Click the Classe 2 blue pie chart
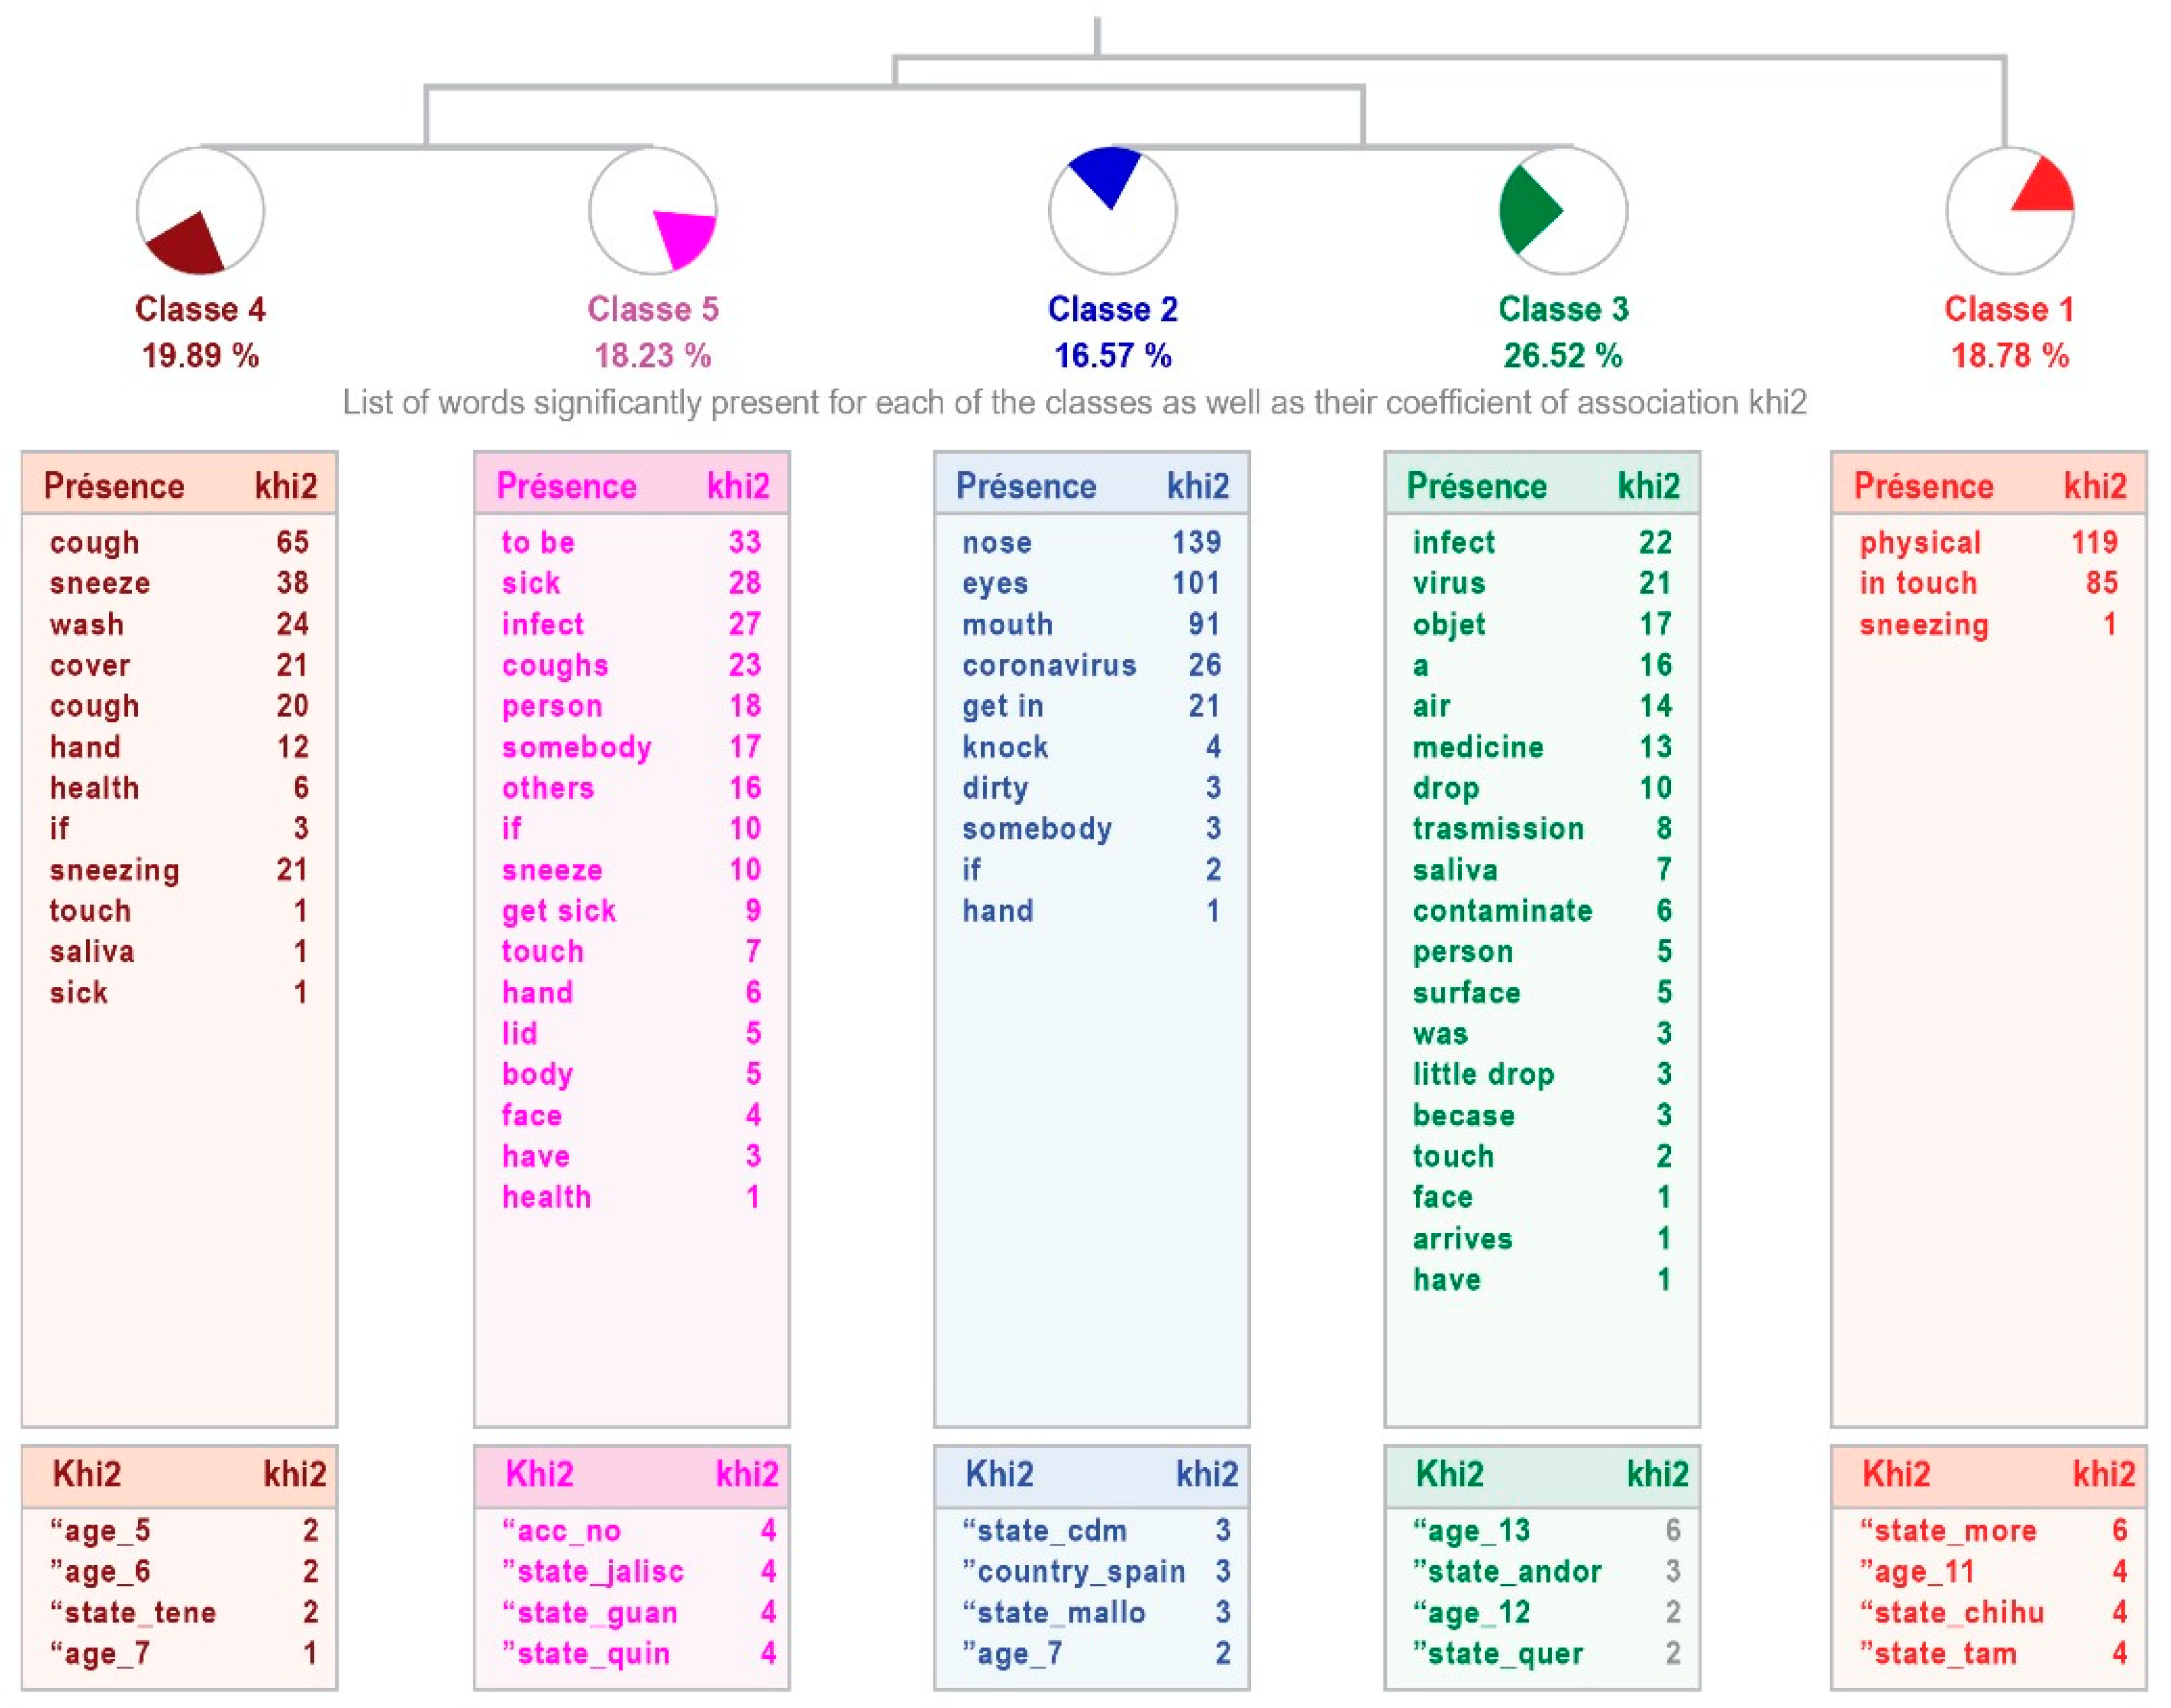Viewport: 2171px width, 1708px height. pyautogui.click(x=1112, y=211)
